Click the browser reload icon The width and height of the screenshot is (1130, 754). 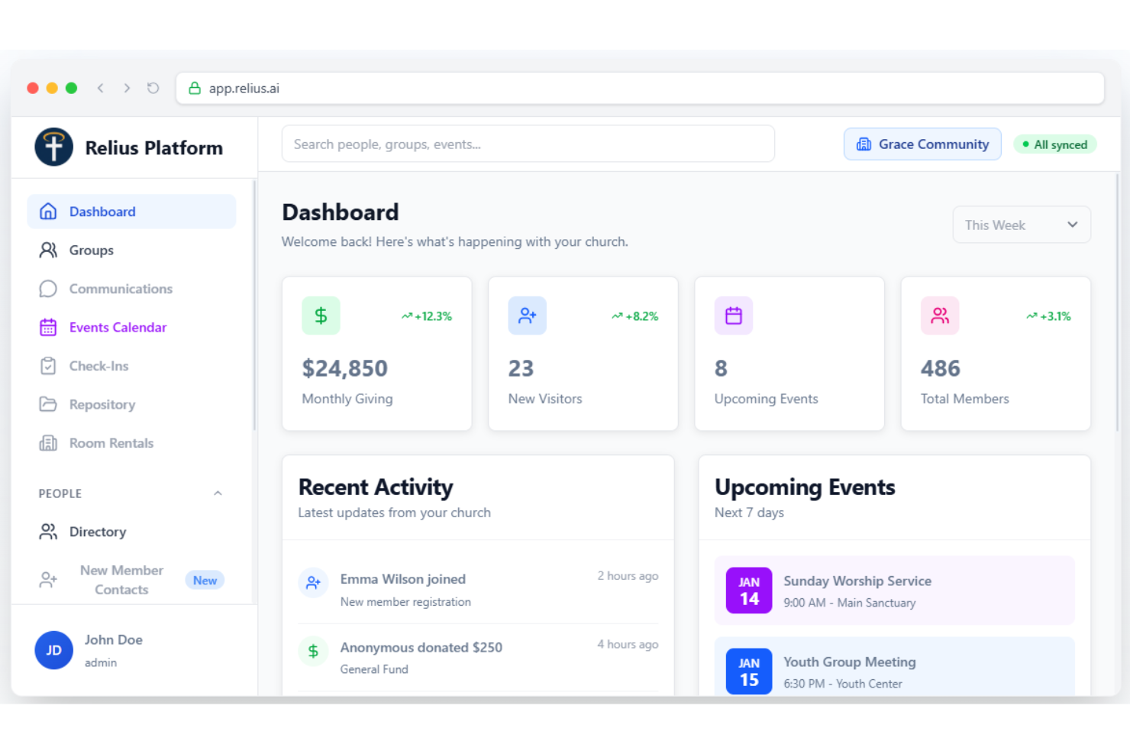pos(153,88)
